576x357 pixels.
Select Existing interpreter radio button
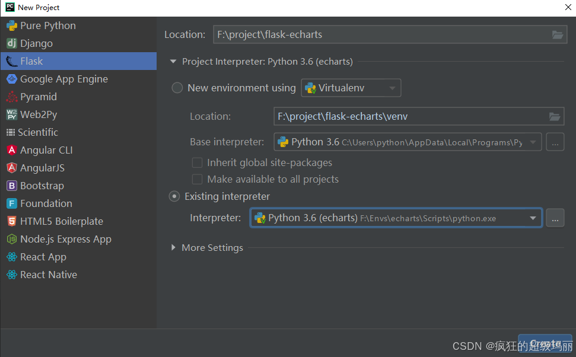click(174, 196)
